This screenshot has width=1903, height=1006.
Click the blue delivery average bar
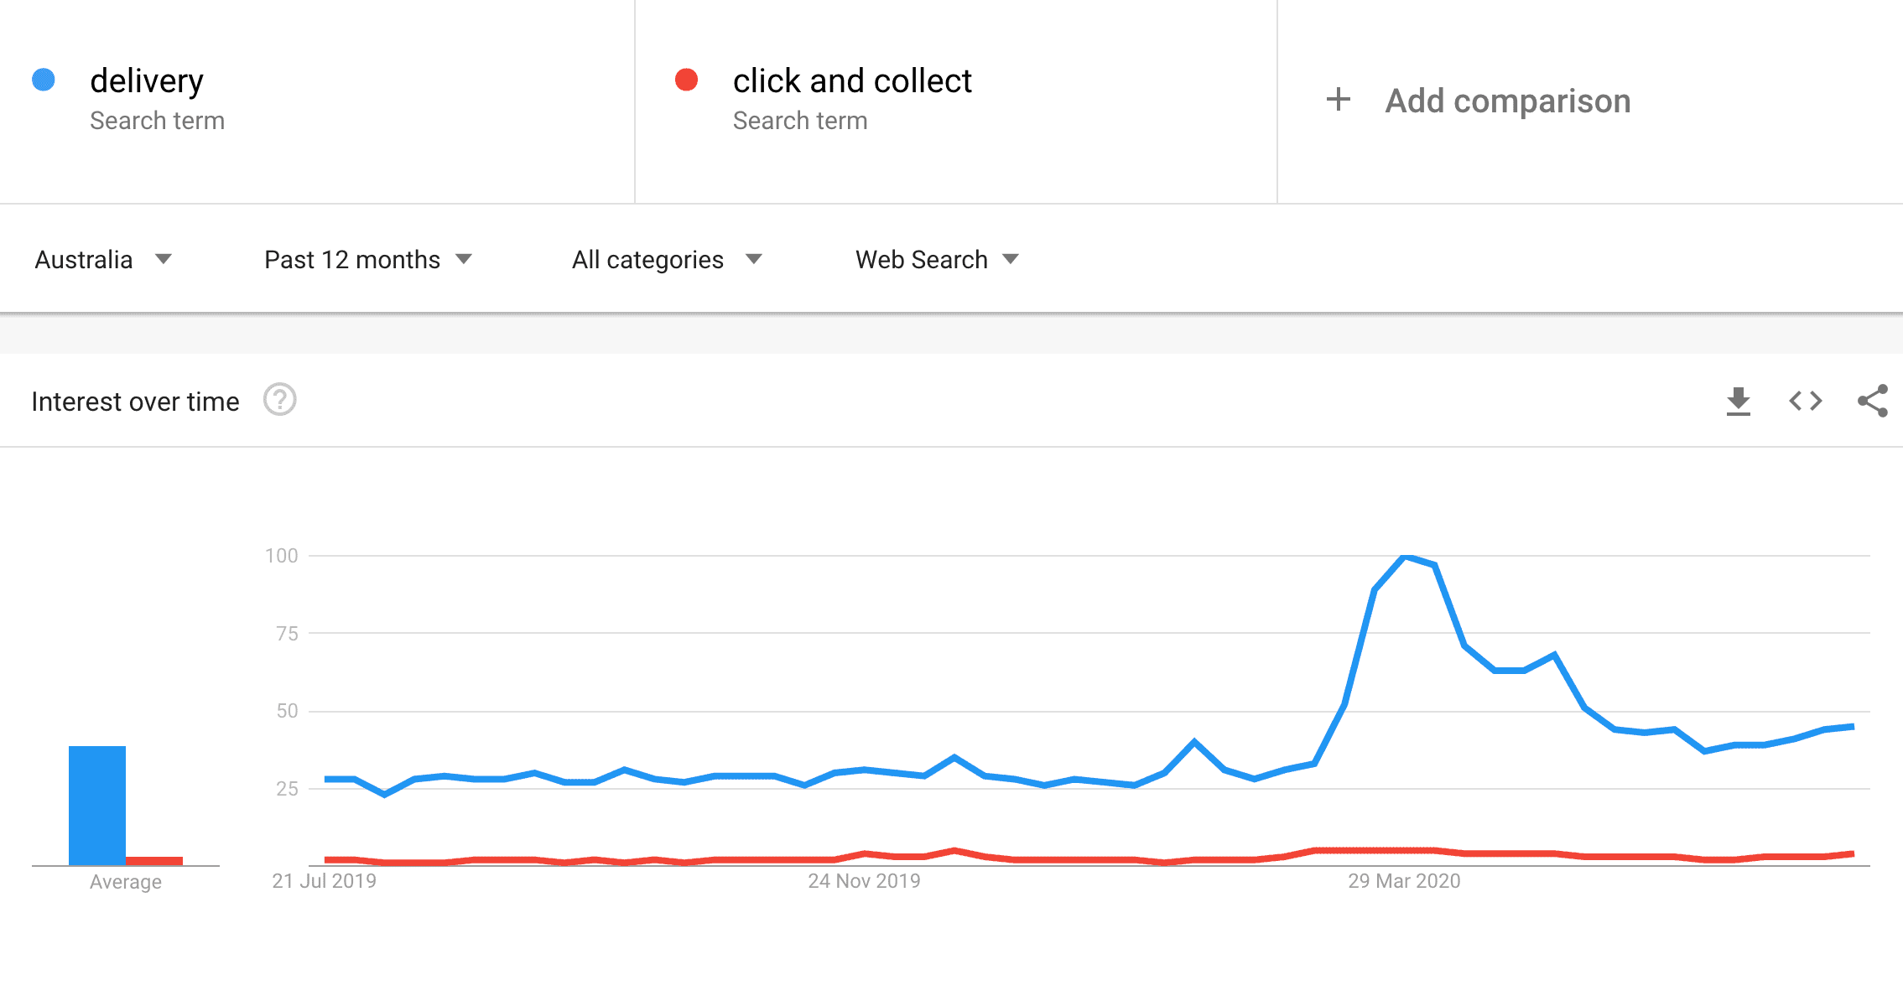tap(97, 805)
